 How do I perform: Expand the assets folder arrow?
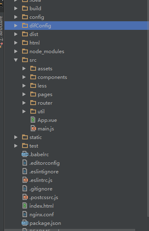(24, 69)
